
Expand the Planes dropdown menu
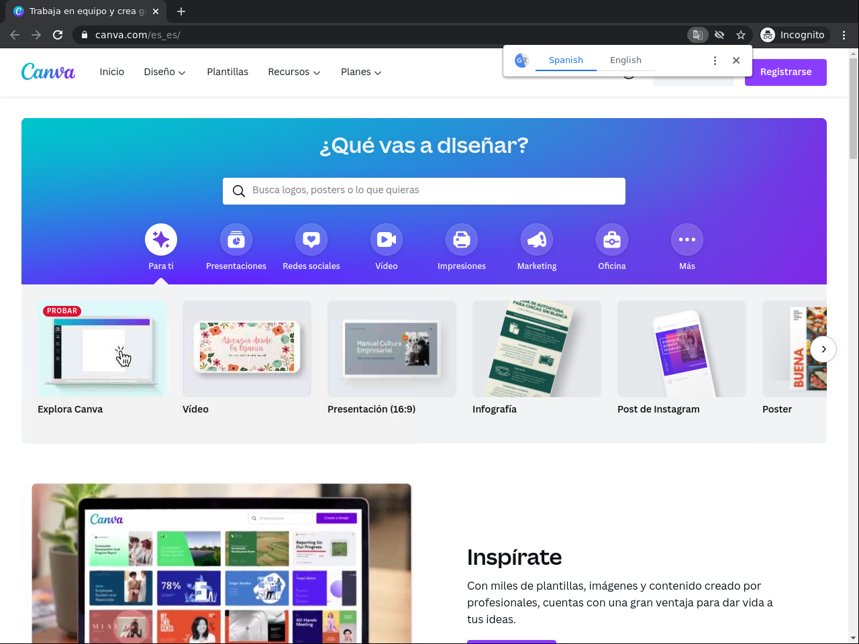pyautogui.click(x=361, y=72)
